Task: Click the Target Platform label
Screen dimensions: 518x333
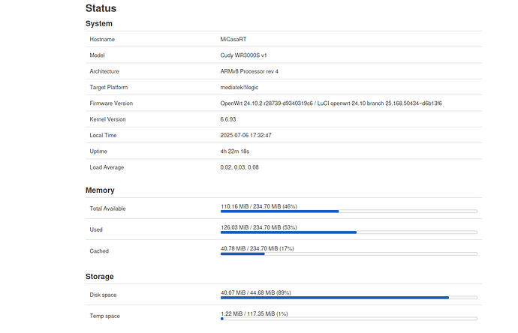Action: pos(108,88)
